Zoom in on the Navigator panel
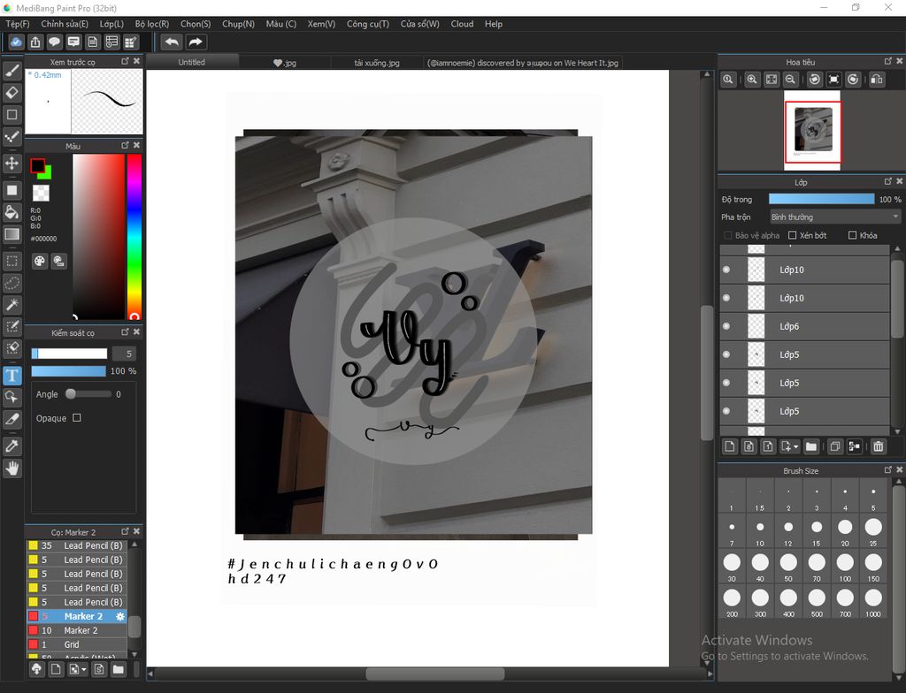The height and width of the screenshot is (693, 906). click(752, 80)
